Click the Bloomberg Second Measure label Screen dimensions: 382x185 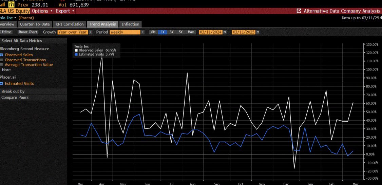pos(24,49)
